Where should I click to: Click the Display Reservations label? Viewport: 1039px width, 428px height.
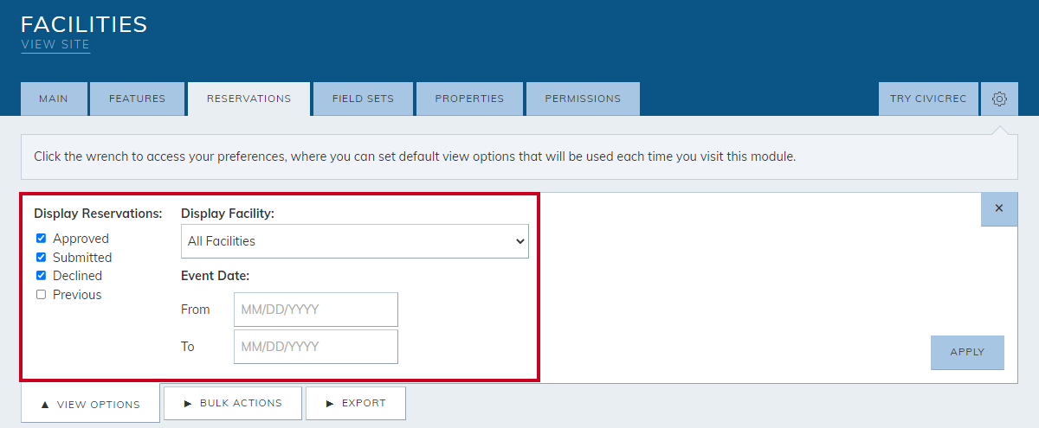click(x=98, y=214)
